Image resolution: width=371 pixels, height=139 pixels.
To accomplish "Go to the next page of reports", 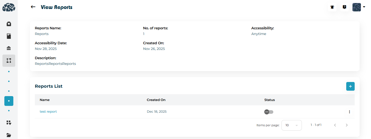I will (x=347, y=125).
